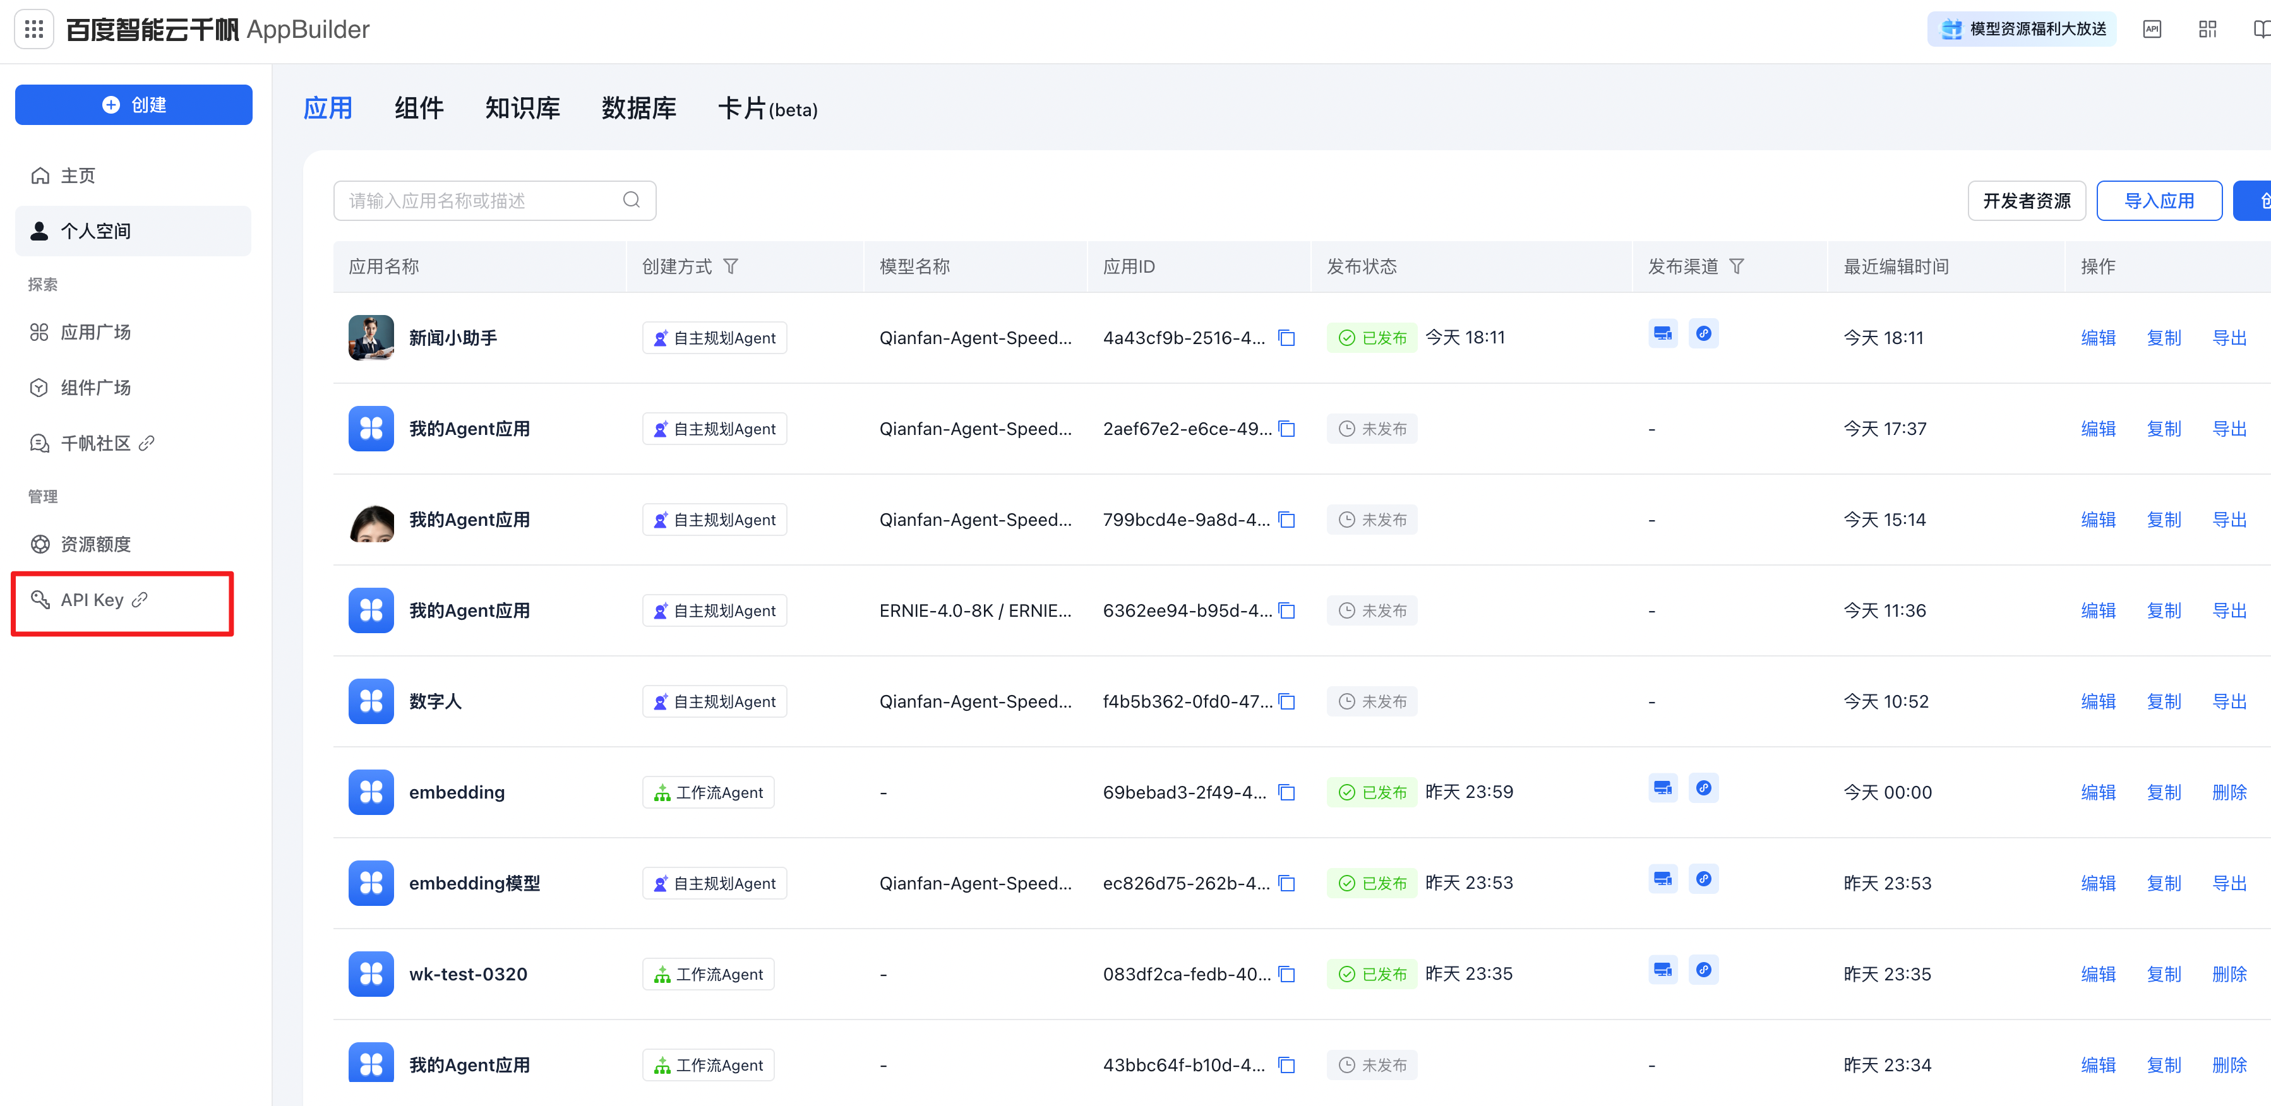Viewport: 2271px width, 1106px height.
Task: Click the wk-test-0320 app icon
Action: (x=371, y=973)
